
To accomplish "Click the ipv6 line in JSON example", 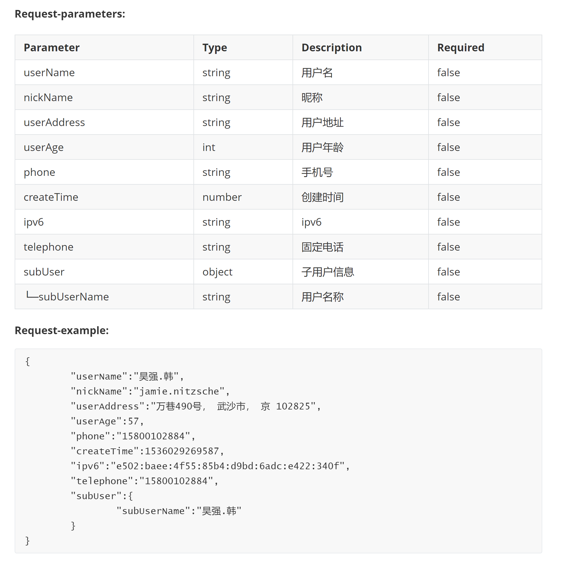I will coord(210,466).
